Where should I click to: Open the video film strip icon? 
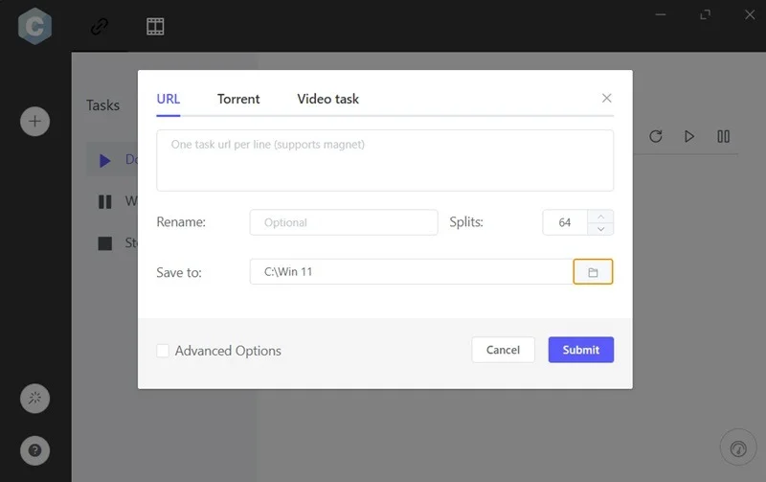pos(155,26)
